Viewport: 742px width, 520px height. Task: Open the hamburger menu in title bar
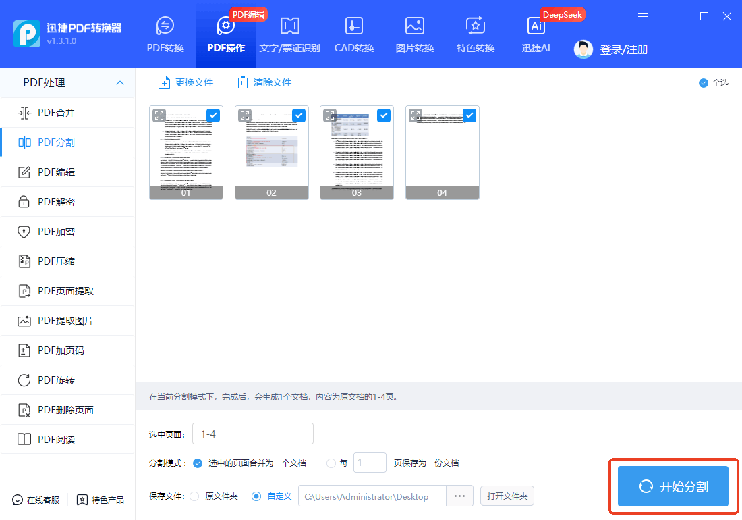click(x=643, y=17)
